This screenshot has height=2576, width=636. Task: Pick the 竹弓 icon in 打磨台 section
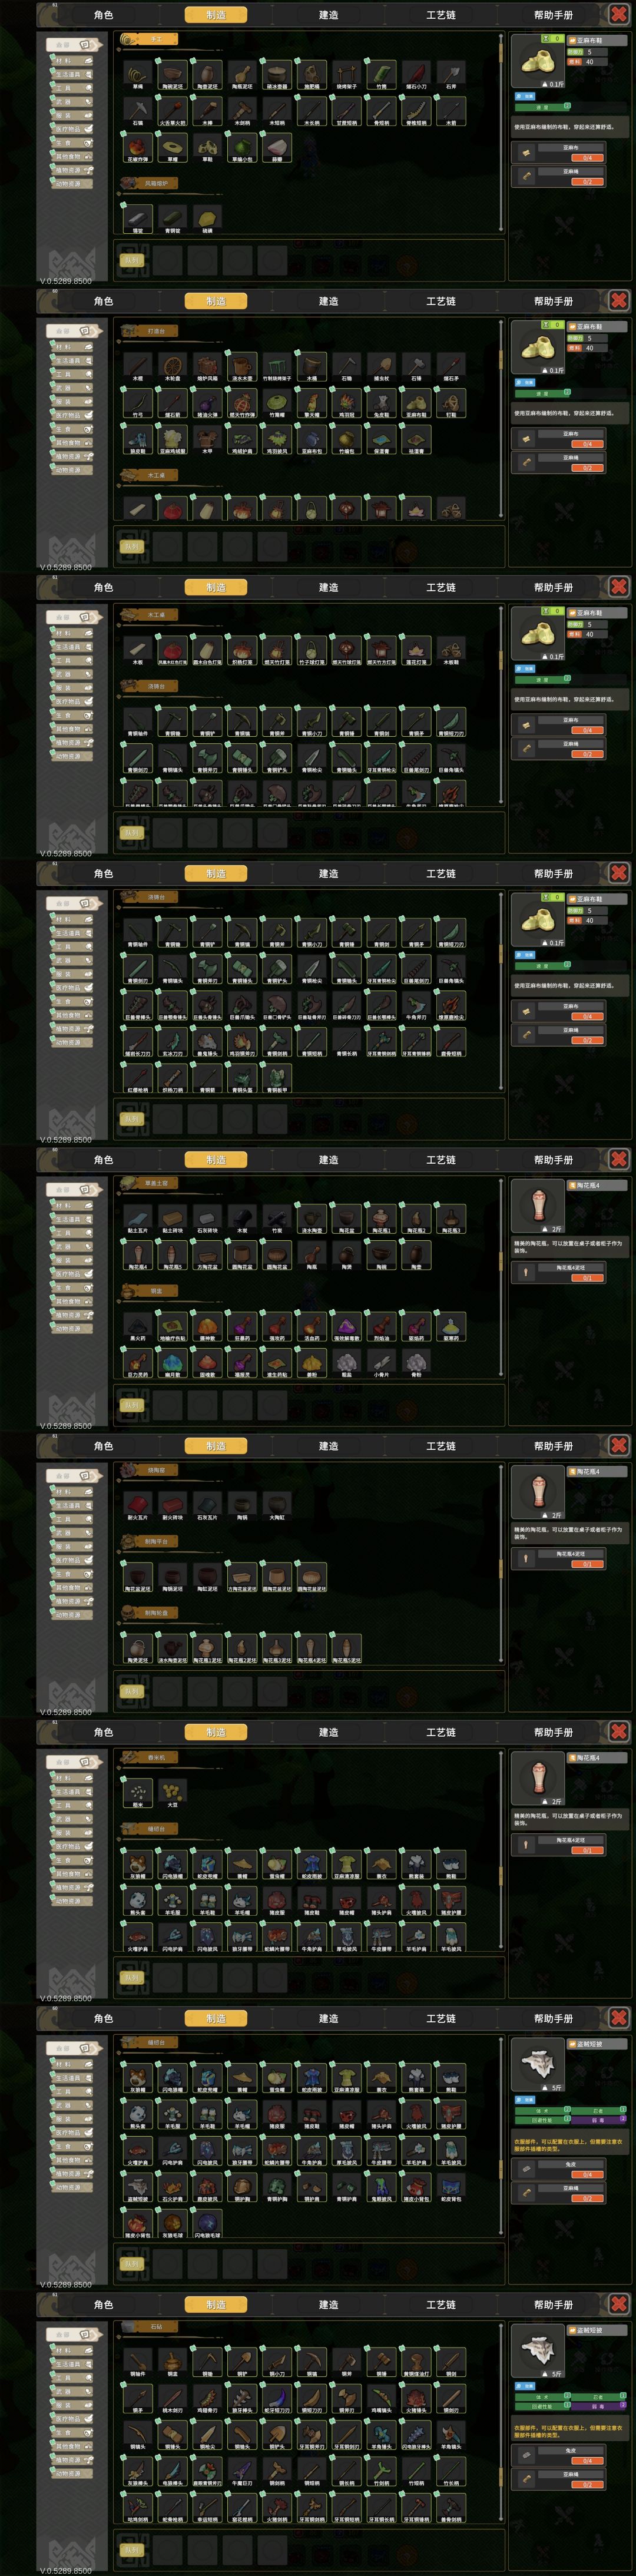click(x=138, y=403)
